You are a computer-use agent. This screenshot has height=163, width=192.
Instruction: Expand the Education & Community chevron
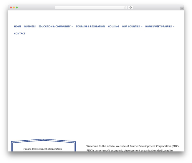coord(72,27)
